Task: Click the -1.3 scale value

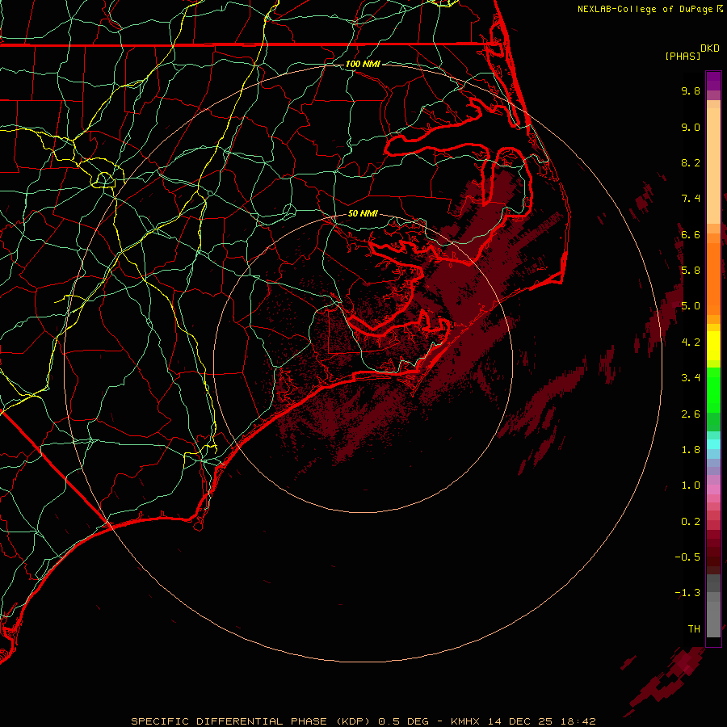Action: 687,593
